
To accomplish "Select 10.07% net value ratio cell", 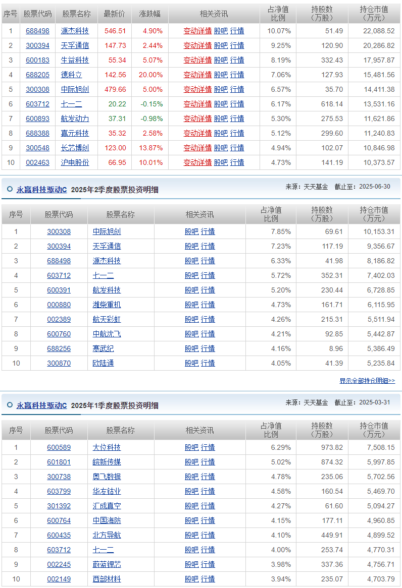I will 279,31.
